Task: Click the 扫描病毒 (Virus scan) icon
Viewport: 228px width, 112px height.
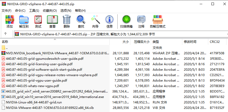Action: (x=126, y=19)
